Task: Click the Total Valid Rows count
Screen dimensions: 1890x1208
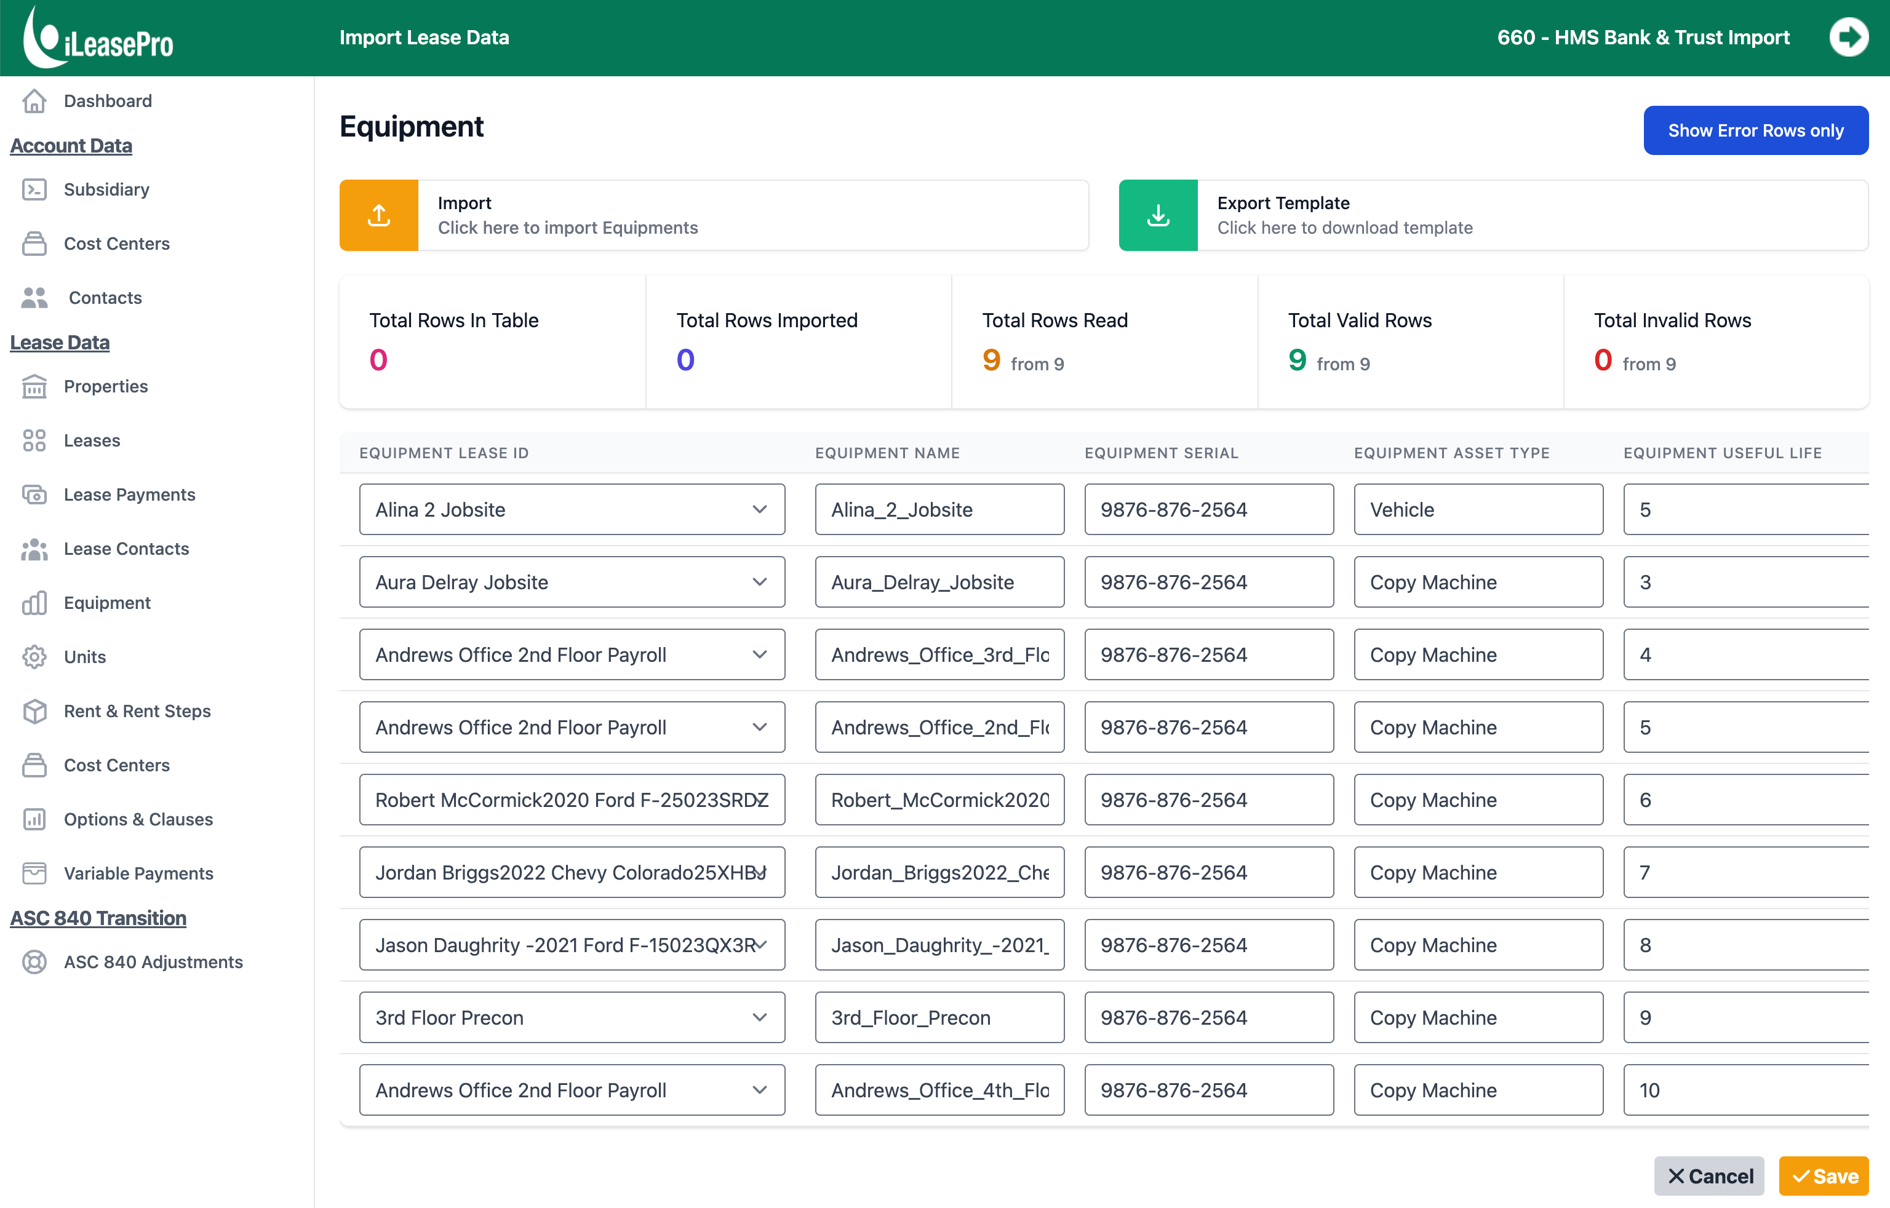Action: [1298, 360]
